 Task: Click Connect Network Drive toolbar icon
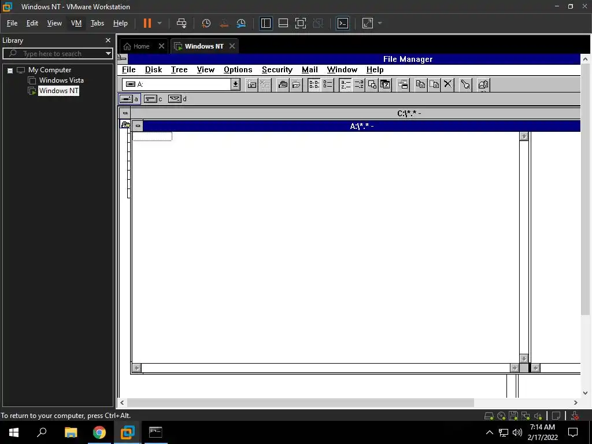coord(251,84)
